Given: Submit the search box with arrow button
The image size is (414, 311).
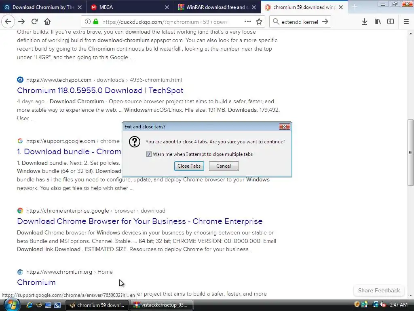Looking at the screenshot, I should pyautogui.click(x=325, y=22).
